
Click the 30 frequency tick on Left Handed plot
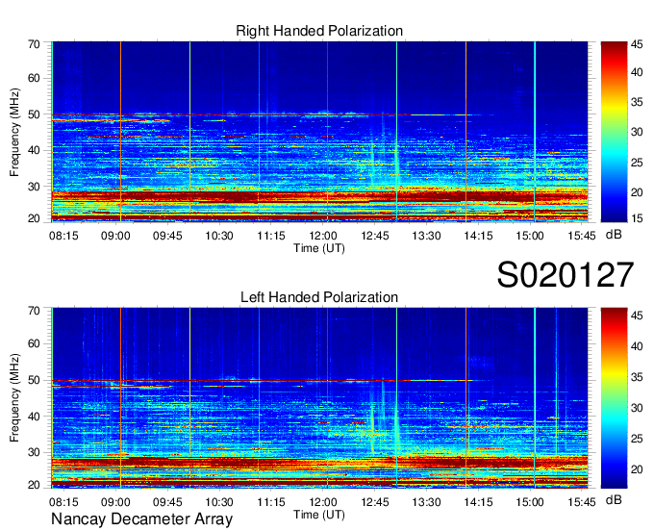pos(35,452)
